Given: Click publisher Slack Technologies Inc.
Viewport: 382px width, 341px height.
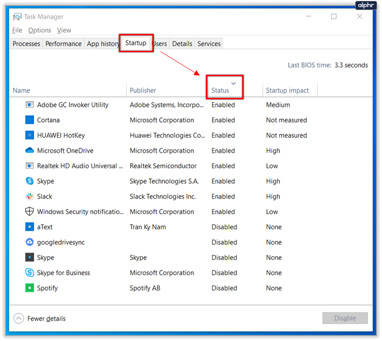Looking at the screenshot, I should (163, 196).
